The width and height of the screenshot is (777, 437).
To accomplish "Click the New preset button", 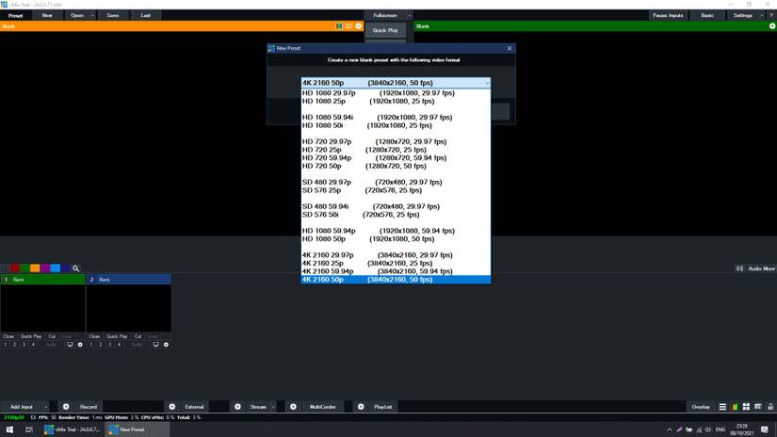I will [x=47, y=15].
